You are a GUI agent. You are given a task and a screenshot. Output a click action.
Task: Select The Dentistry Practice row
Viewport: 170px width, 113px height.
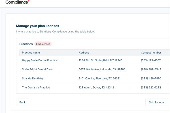coord(95,88)
